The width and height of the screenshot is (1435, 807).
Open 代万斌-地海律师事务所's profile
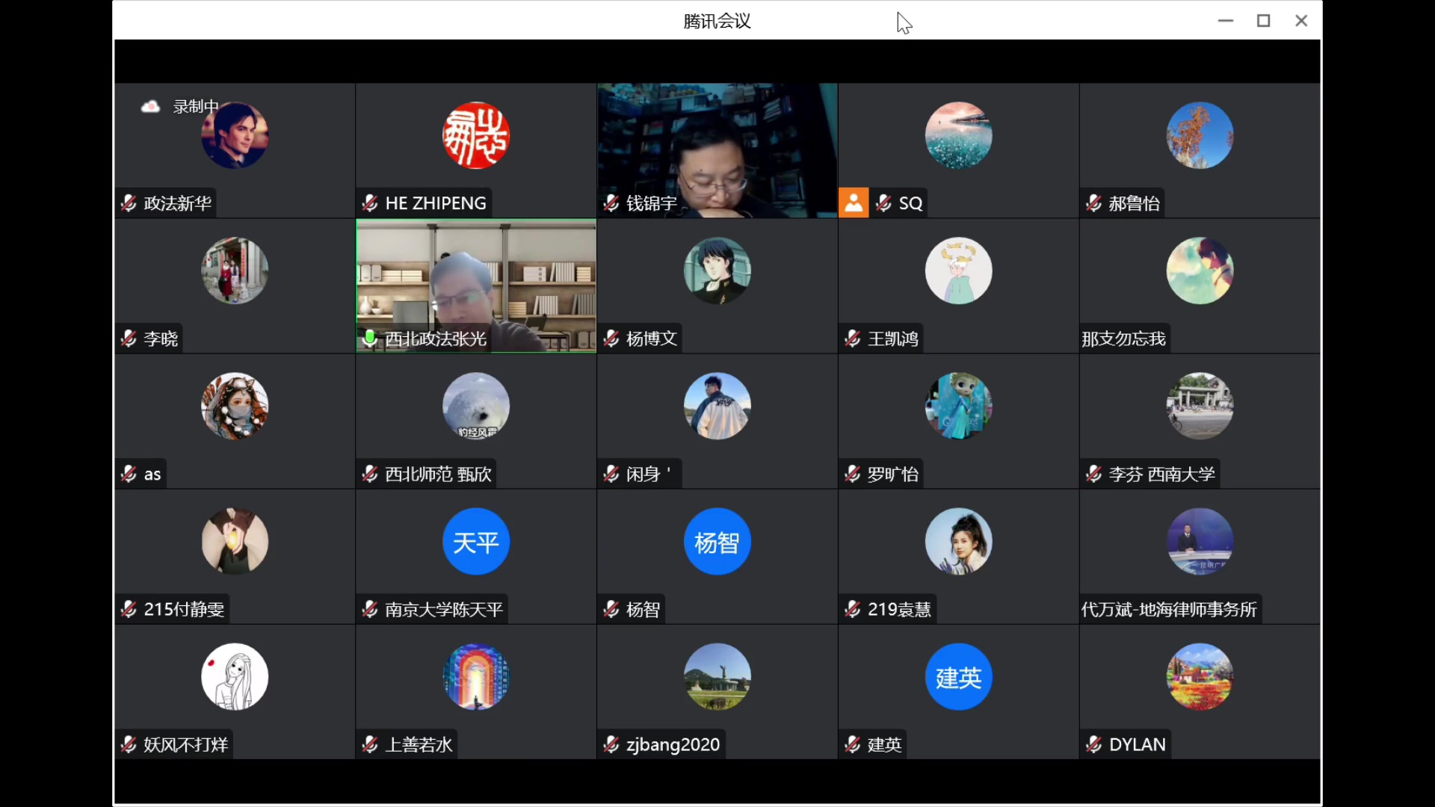click(x=1199, y=540)
